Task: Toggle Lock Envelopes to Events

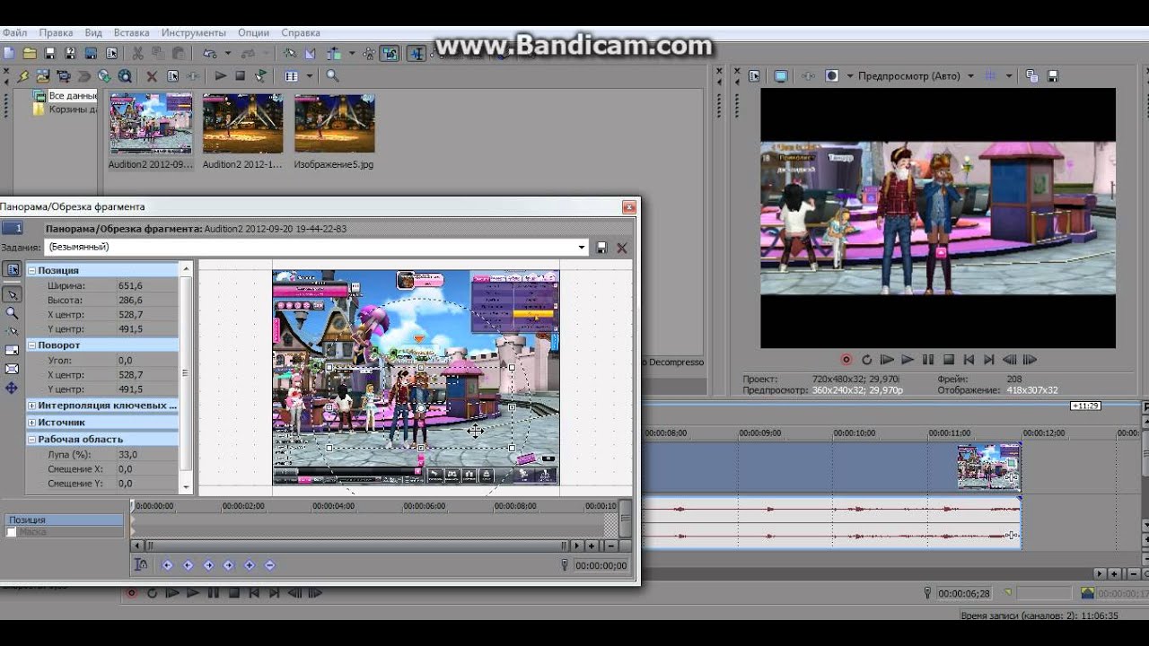Action: (x=369, y=53)
